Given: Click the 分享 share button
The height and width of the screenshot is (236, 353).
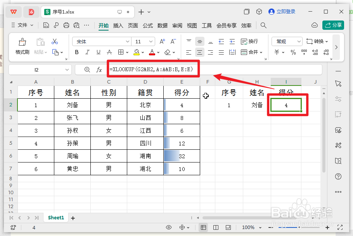Looking at the screenshot, I should pyautogui.click(x=333, y=24).
